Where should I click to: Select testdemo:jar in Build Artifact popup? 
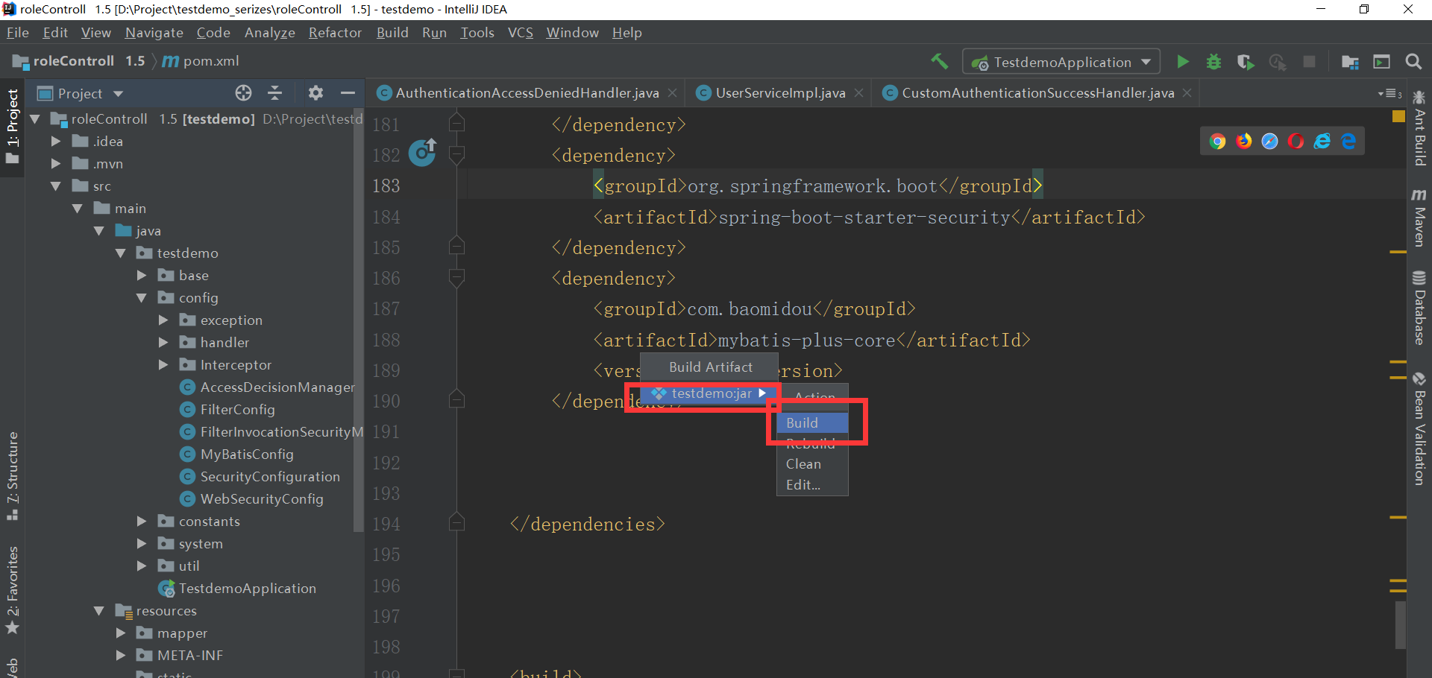710,393
